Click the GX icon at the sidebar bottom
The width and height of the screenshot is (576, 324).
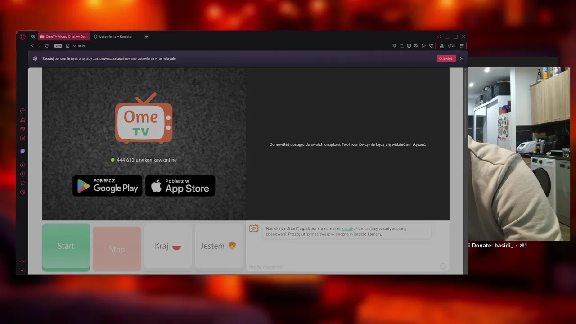(22, 261)
